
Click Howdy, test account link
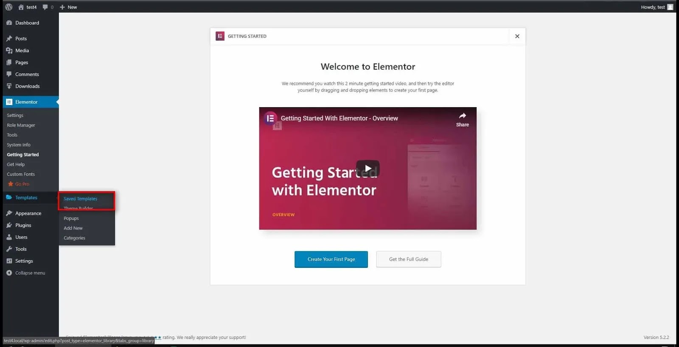(653, 7)
